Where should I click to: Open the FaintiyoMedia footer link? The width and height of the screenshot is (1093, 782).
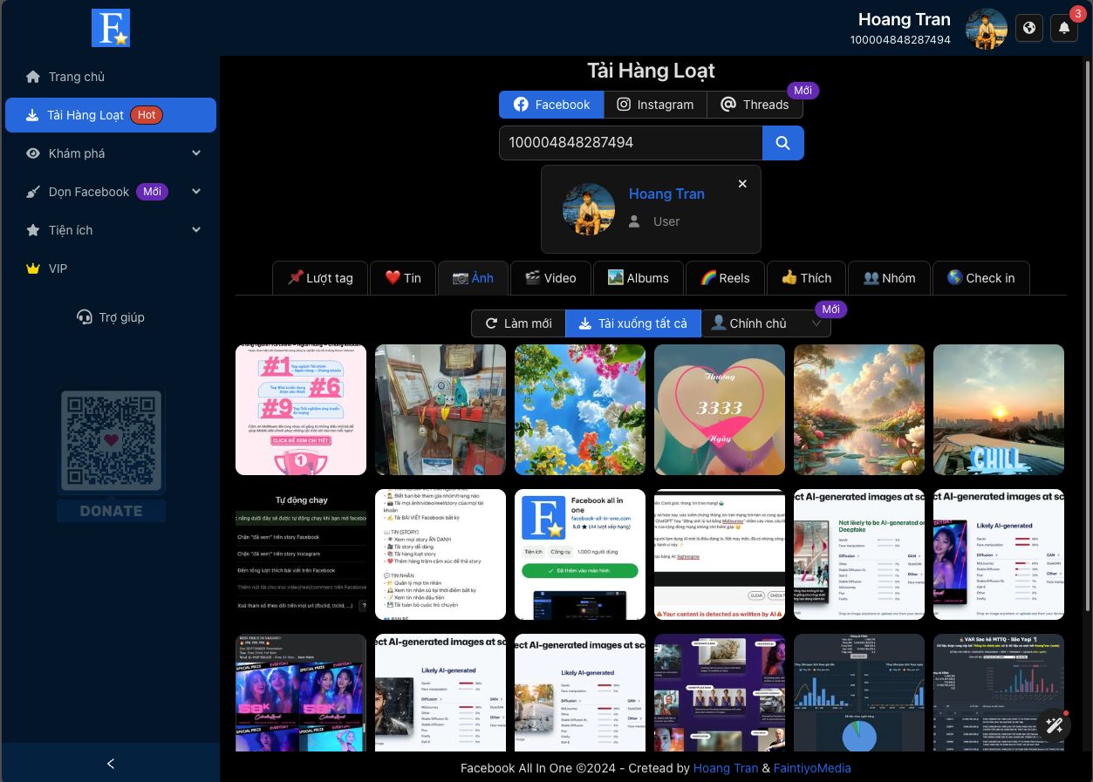pyautogui.click(x=812, y=768)
